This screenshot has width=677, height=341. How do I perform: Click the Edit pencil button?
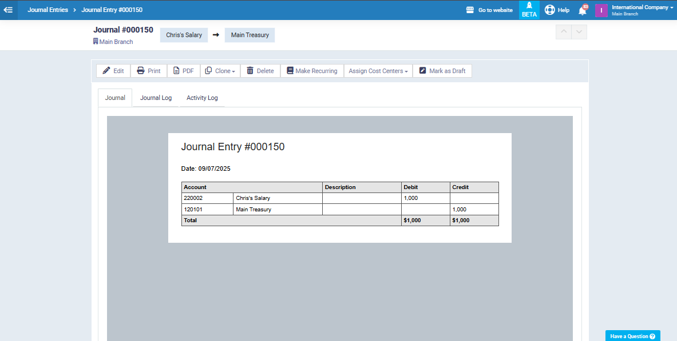tap(113, 71)
